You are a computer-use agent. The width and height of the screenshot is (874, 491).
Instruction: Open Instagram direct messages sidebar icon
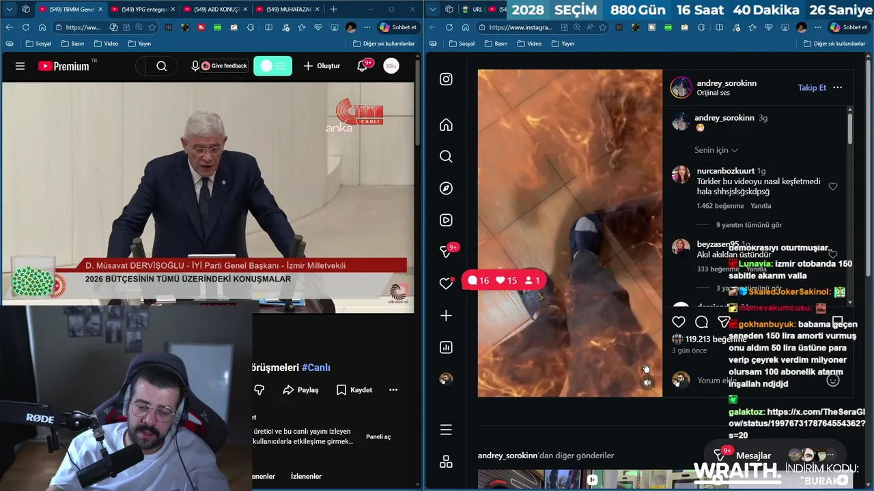(446, 252)
